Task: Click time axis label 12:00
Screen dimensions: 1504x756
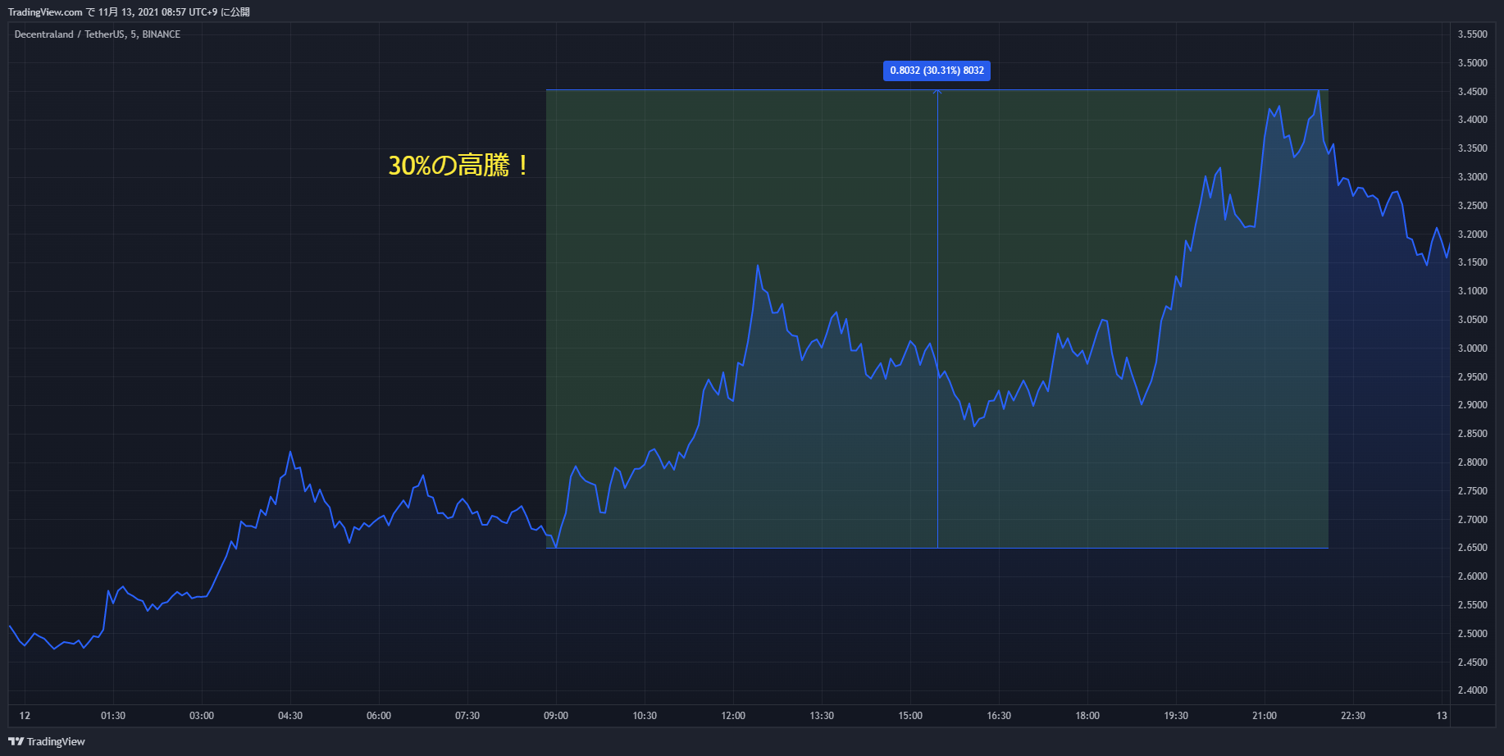Action: click(733, 716)
